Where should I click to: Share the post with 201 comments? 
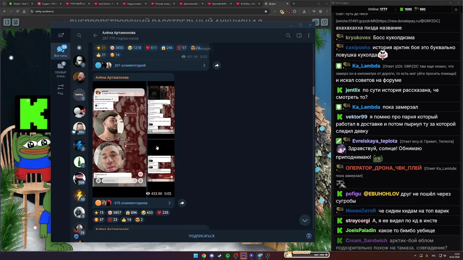click(x=217, y=65)
